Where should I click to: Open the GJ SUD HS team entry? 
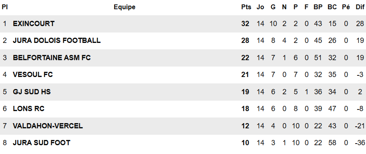click(x=32, y=91)
